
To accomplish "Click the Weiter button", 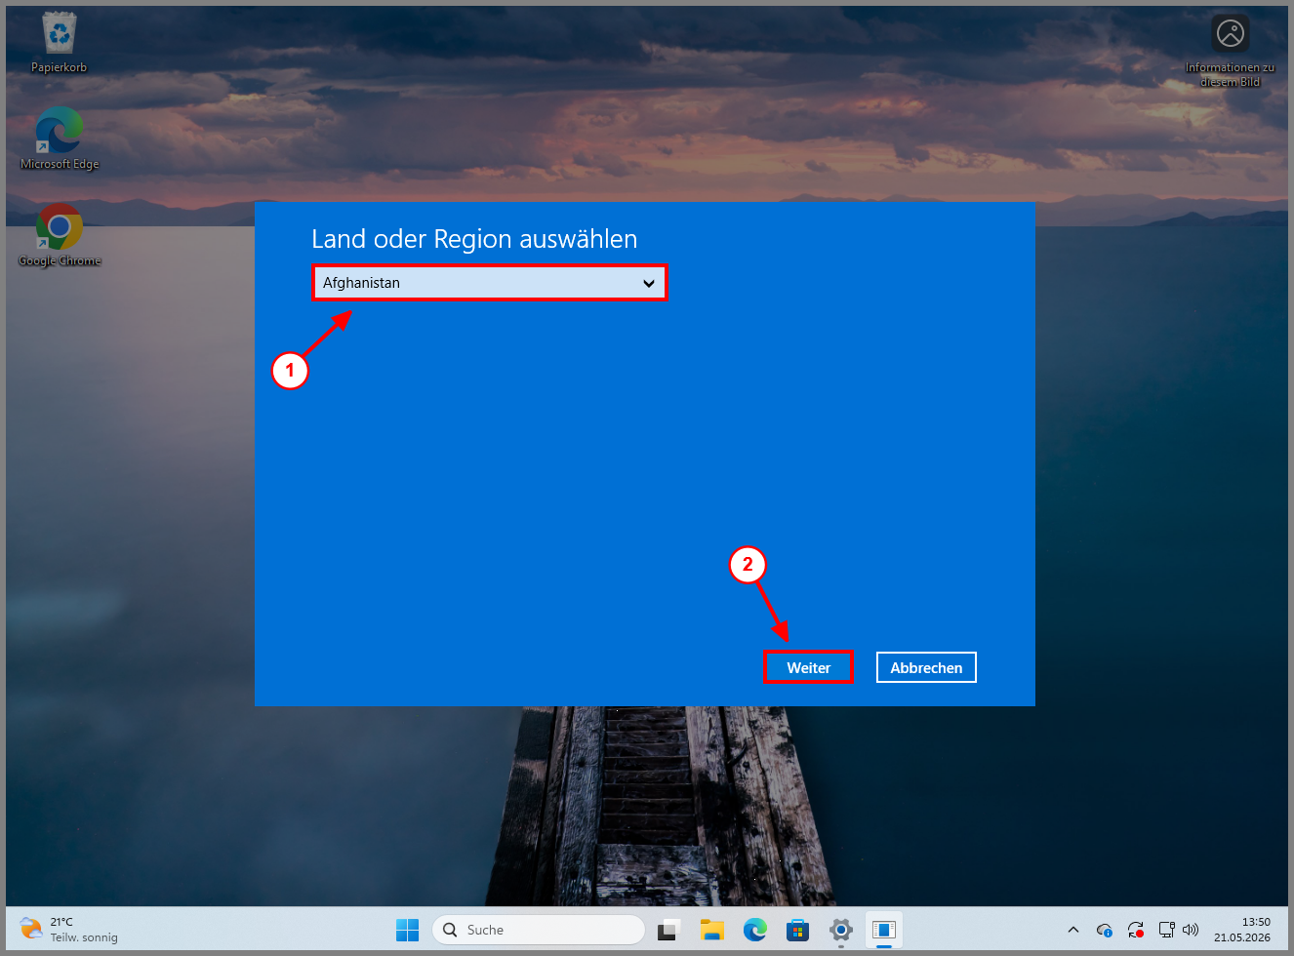I will (808, 667).
